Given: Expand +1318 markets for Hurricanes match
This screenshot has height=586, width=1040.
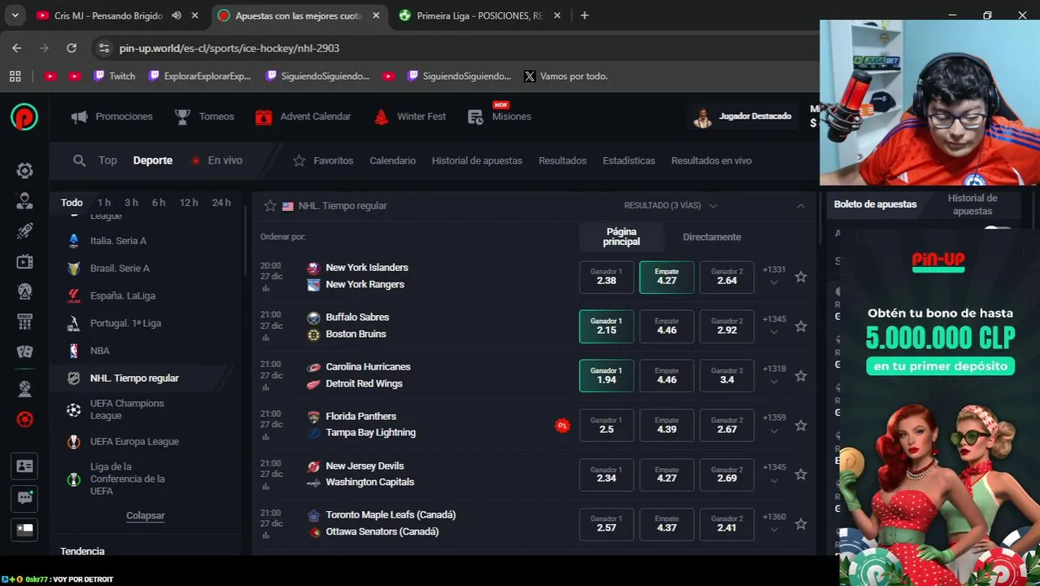Looking at the screenshot, I should [x=774, y=374].
